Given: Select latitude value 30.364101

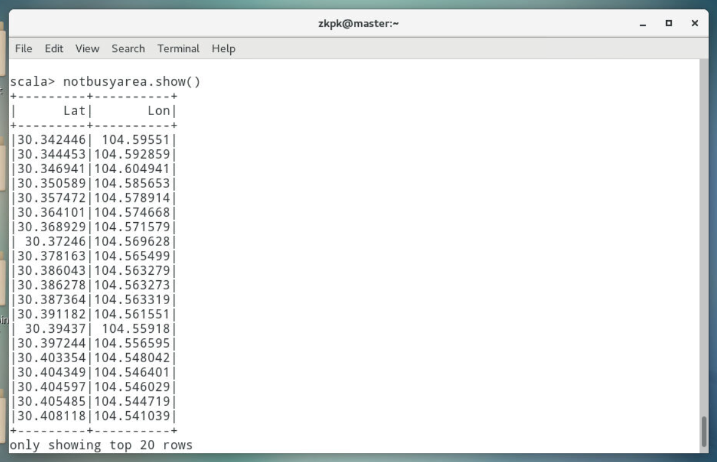Looking at the screenshot, I should [x=51, y=212].
